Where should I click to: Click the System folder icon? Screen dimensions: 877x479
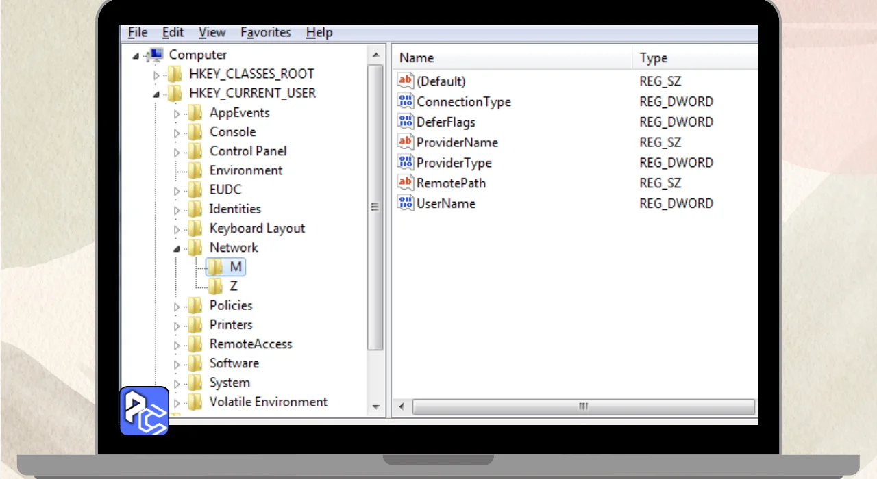tap(195, 383)
